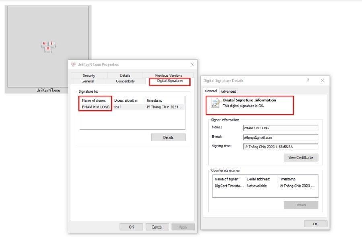Switch to the Security tab
The height and width of the screenshot is (241, 362).
(x=89, y=75)
